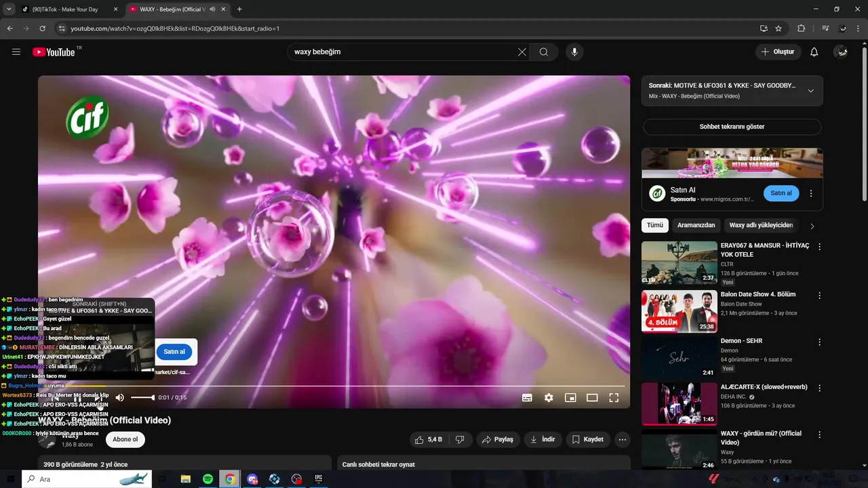The width and height of the screenshot is (868, 488).
Task: Open ALÆCARTE-X (slowed+reverb) video title
Action: click(764, 387)
